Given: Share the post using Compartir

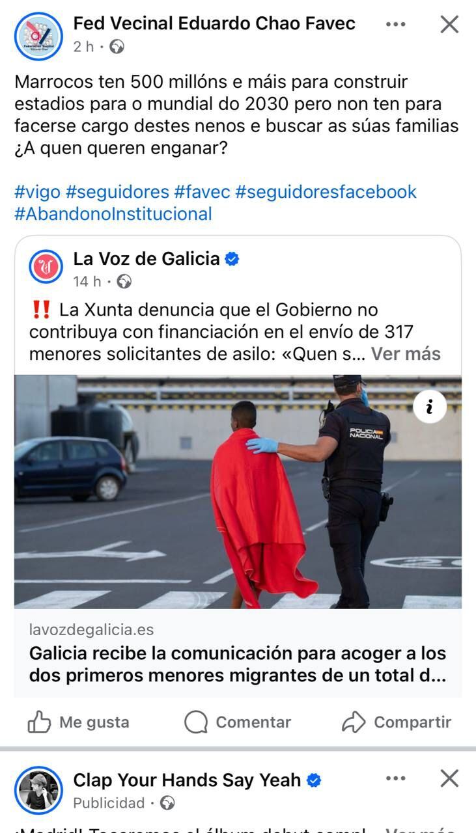Looking at the screenshot, I should pyautogui.click(x=397, y=722).
